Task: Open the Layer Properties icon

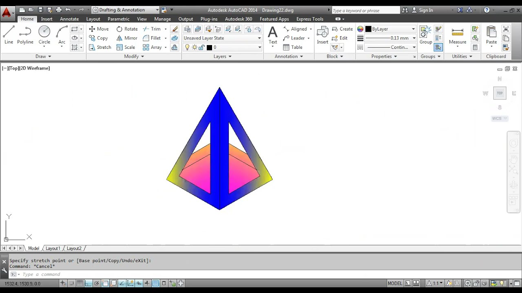Action: [x=187, y=29]
